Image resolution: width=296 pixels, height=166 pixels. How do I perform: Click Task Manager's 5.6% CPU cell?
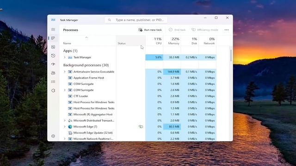pyautogui.click(x=154, y=57)
